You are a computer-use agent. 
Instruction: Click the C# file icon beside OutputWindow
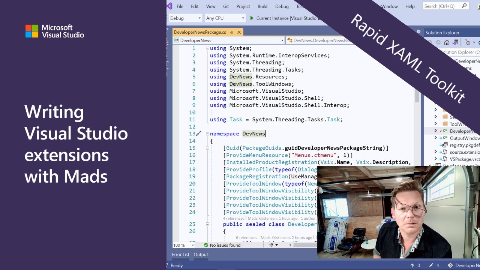point(445,138)
